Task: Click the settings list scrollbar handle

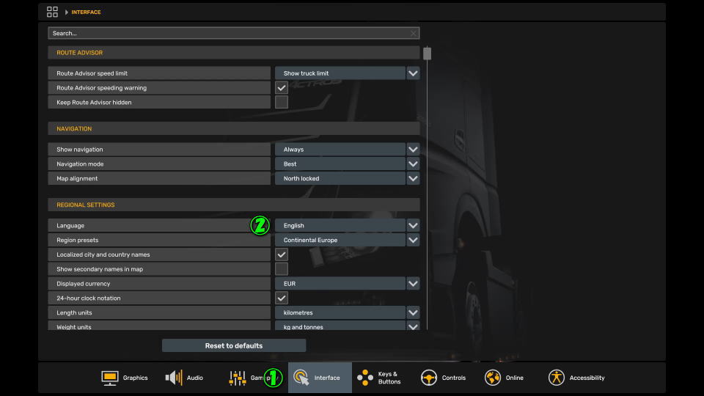Action: (427, 54)
